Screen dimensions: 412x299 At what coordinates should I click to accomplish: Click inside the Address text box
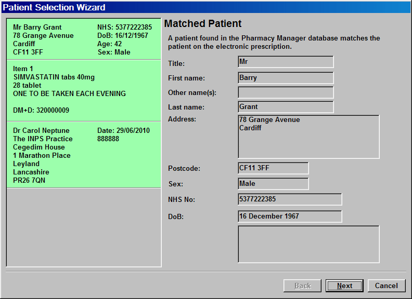(x=308, y=137)
